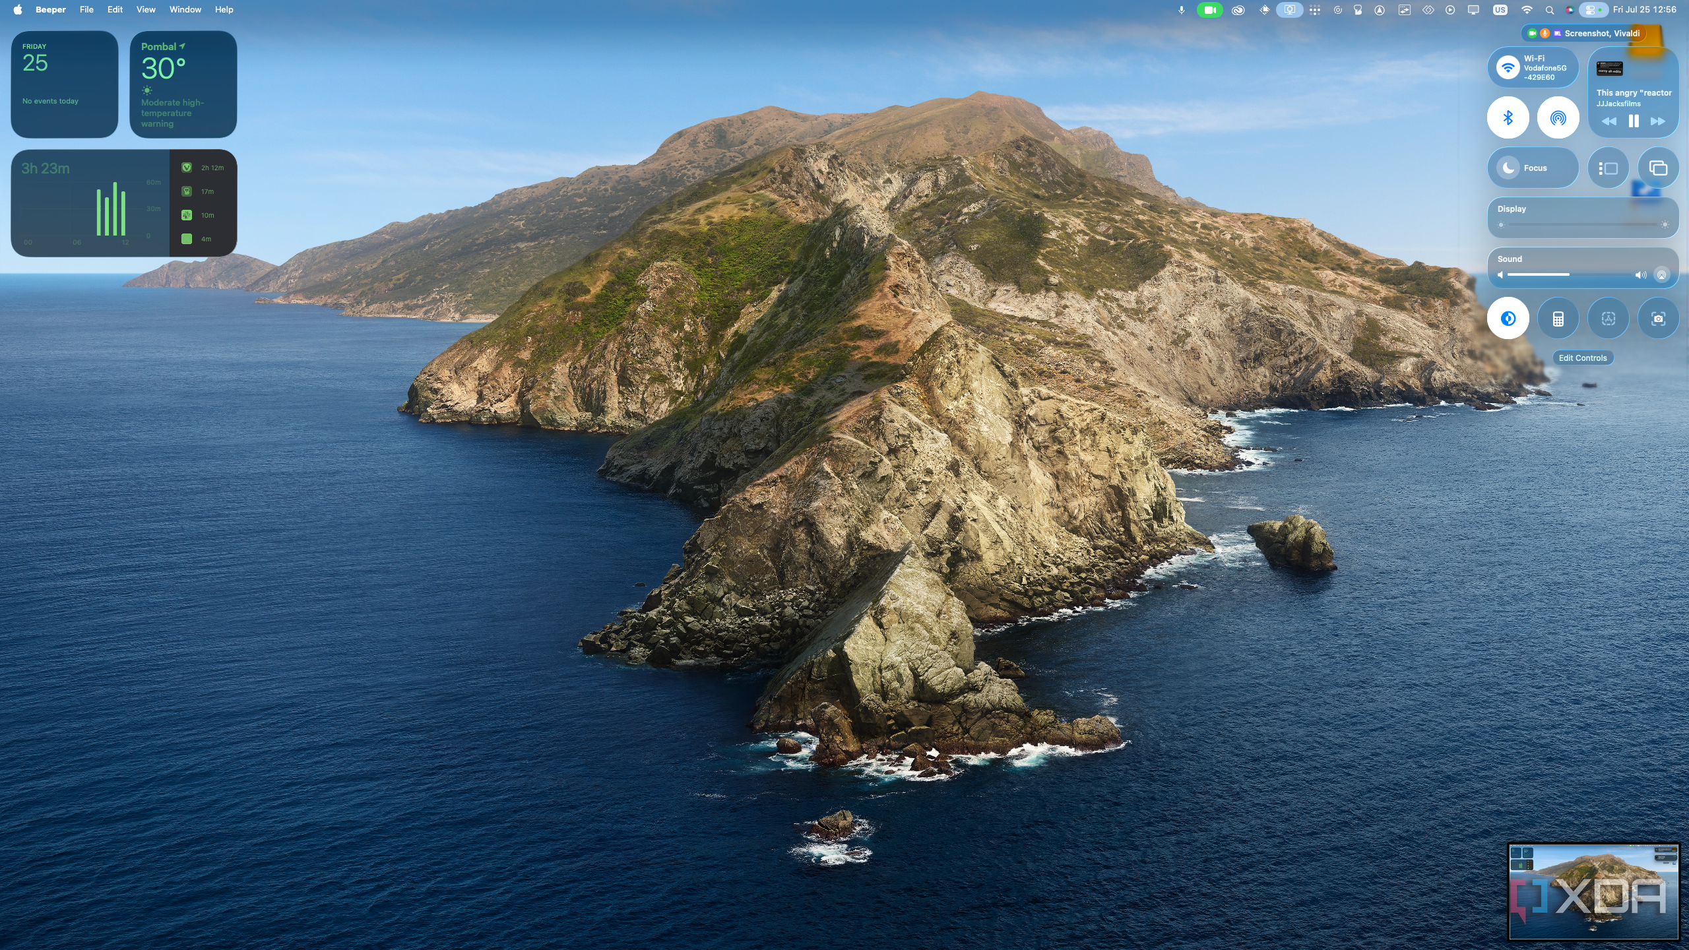
Task: Click the Screenshot camera control
Action: [1659, 319]
